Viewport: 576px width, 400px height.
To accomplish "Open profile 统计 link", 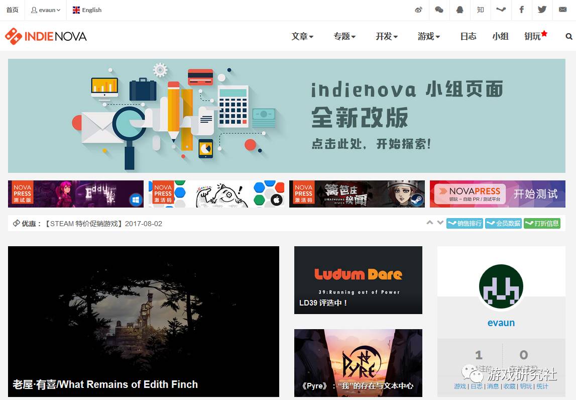I will pos(542,386).
